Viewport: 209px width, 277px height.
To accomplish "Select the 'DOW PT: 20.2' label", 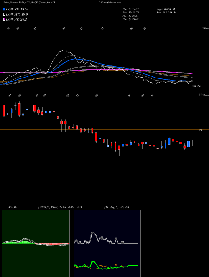I will [16, 19].
